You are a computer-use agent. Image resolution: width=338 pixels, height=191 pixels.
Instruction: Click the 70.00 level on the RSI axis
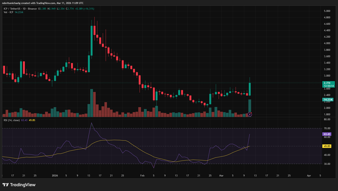tap(327, 128)
